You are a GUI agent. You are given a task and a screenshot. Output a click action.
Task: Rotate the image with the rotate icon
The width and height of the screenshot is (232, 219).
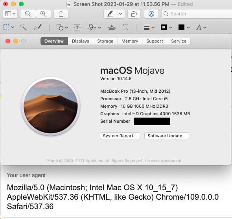(134, 14)
